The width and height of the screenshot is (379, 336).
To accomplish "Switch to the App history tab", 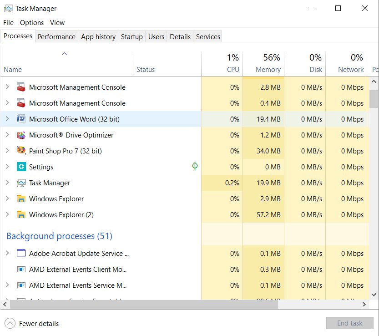I will coord(98,37).
